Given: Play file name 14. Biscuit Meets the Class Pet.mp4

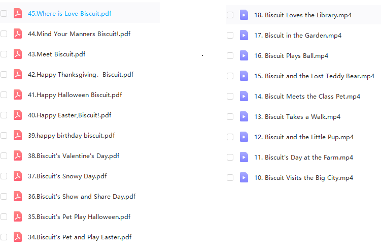Looking at the screenshot, I should coord(307,97).
